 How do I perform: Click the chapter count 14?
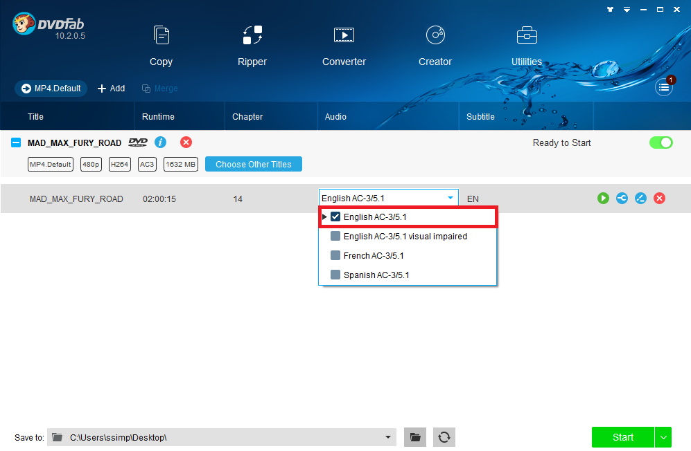point(238,199)
